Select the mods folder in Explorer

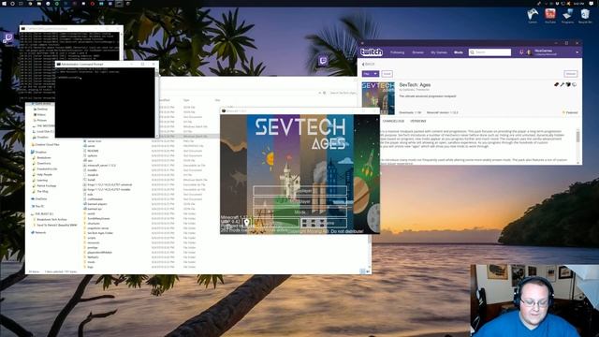91,262
